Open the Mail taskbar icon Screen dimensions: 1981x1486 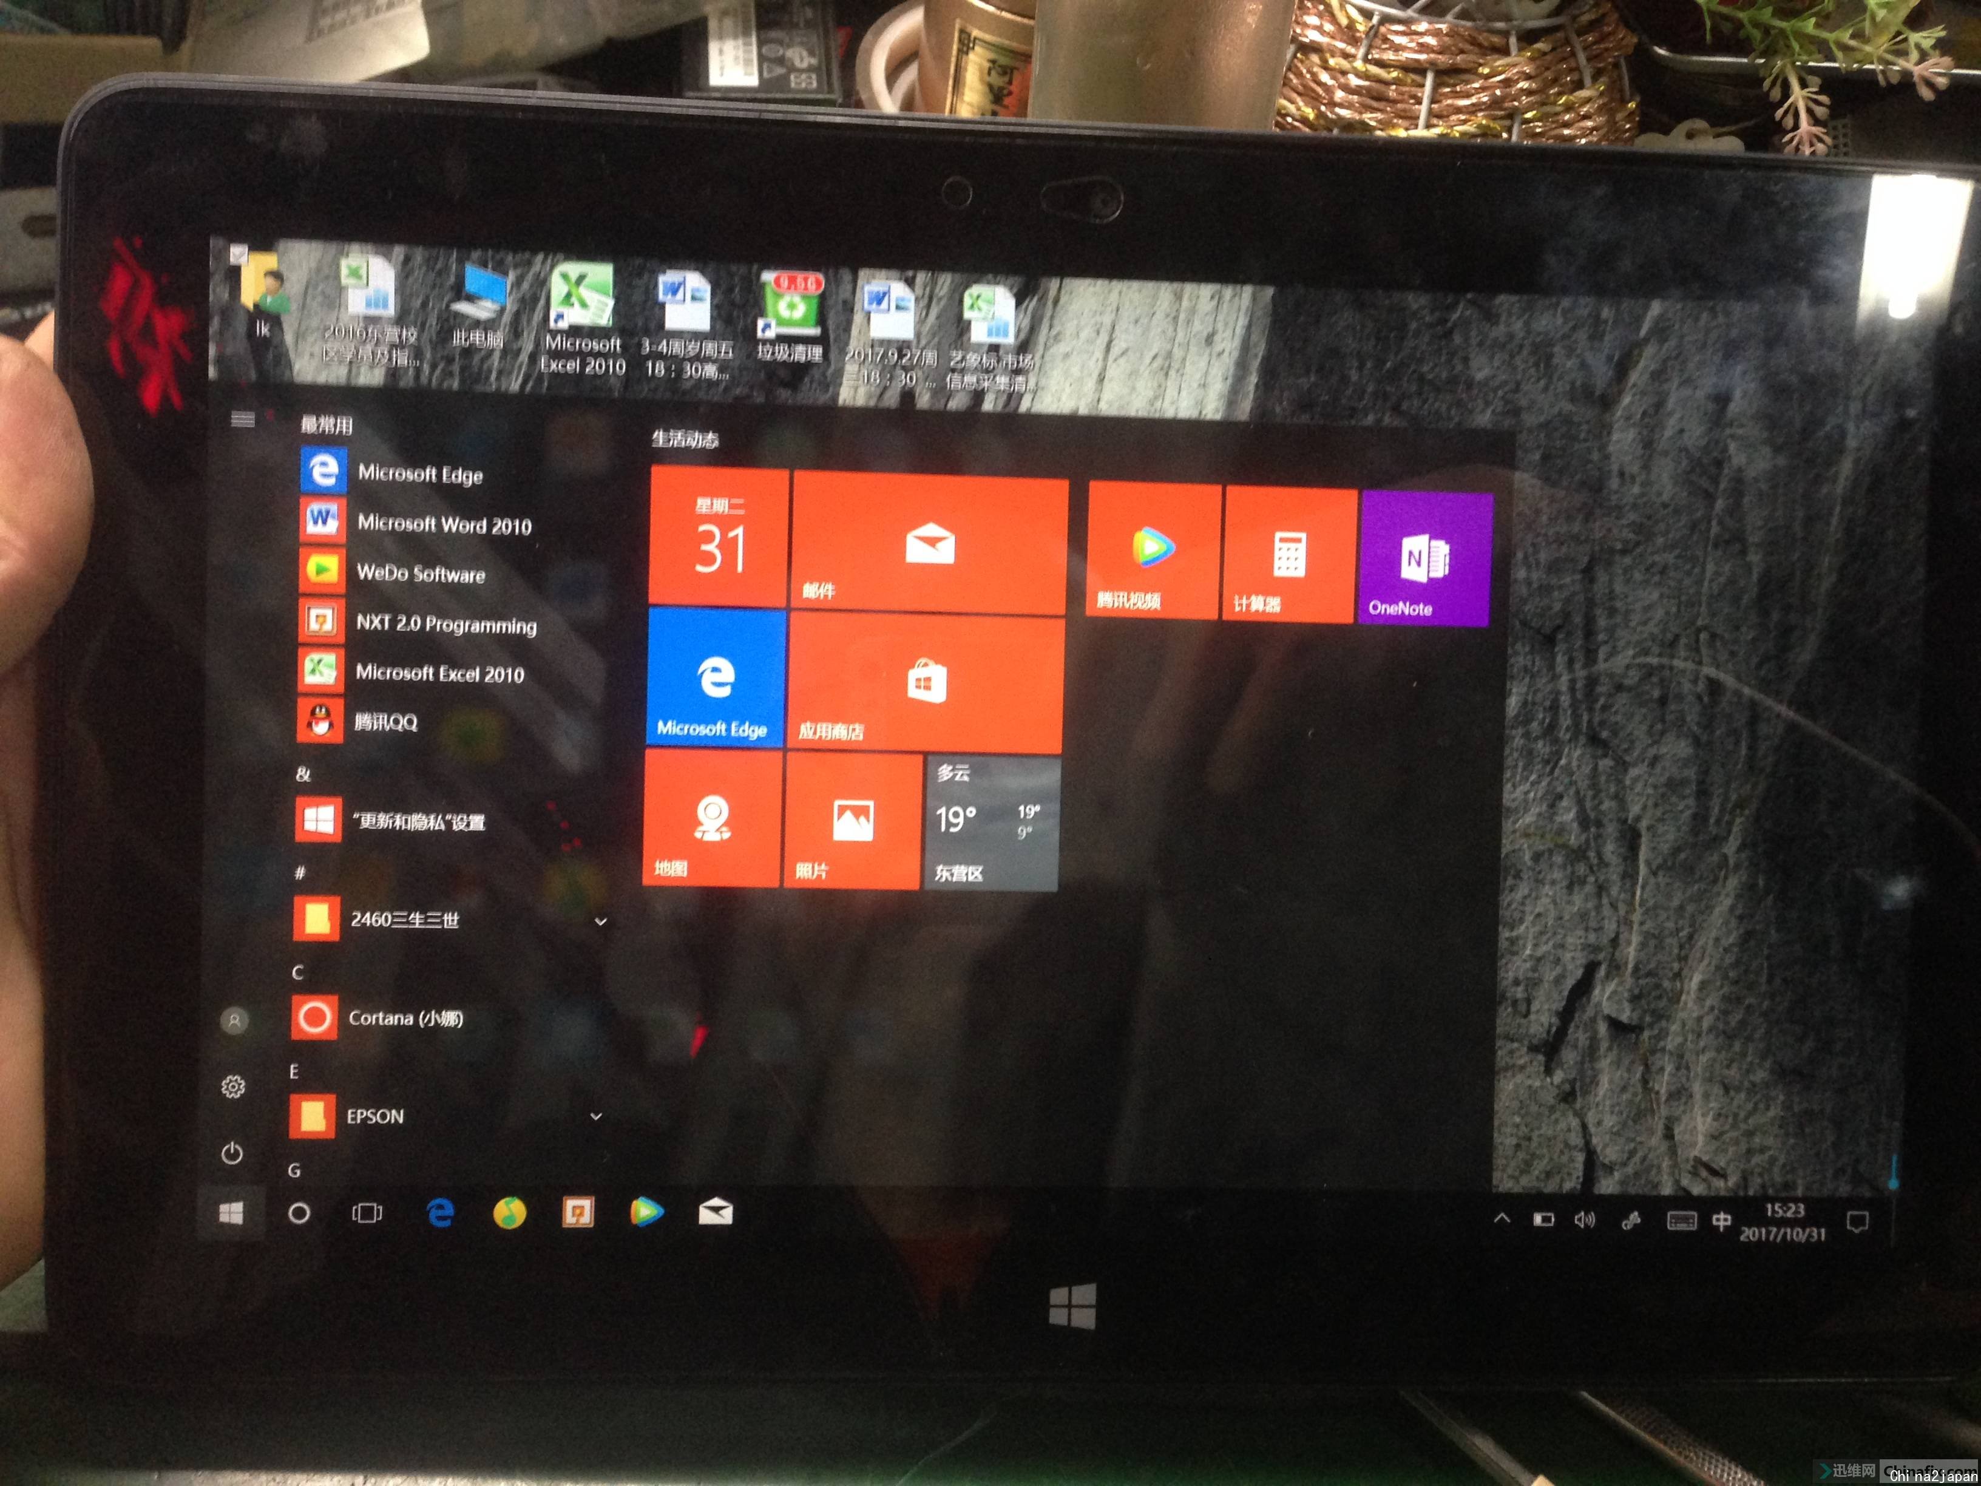click(716, 1213)
